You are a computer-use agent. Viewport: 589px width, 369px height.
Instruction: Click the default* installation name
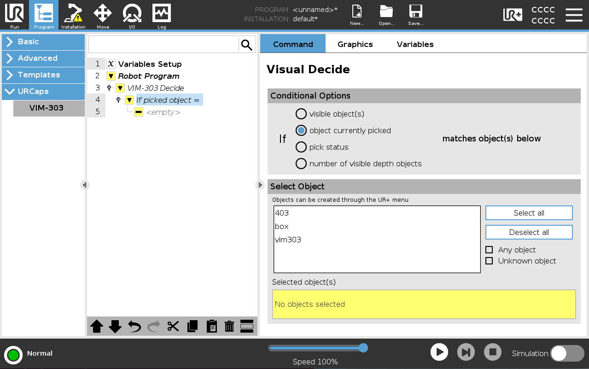coord(305,19)
